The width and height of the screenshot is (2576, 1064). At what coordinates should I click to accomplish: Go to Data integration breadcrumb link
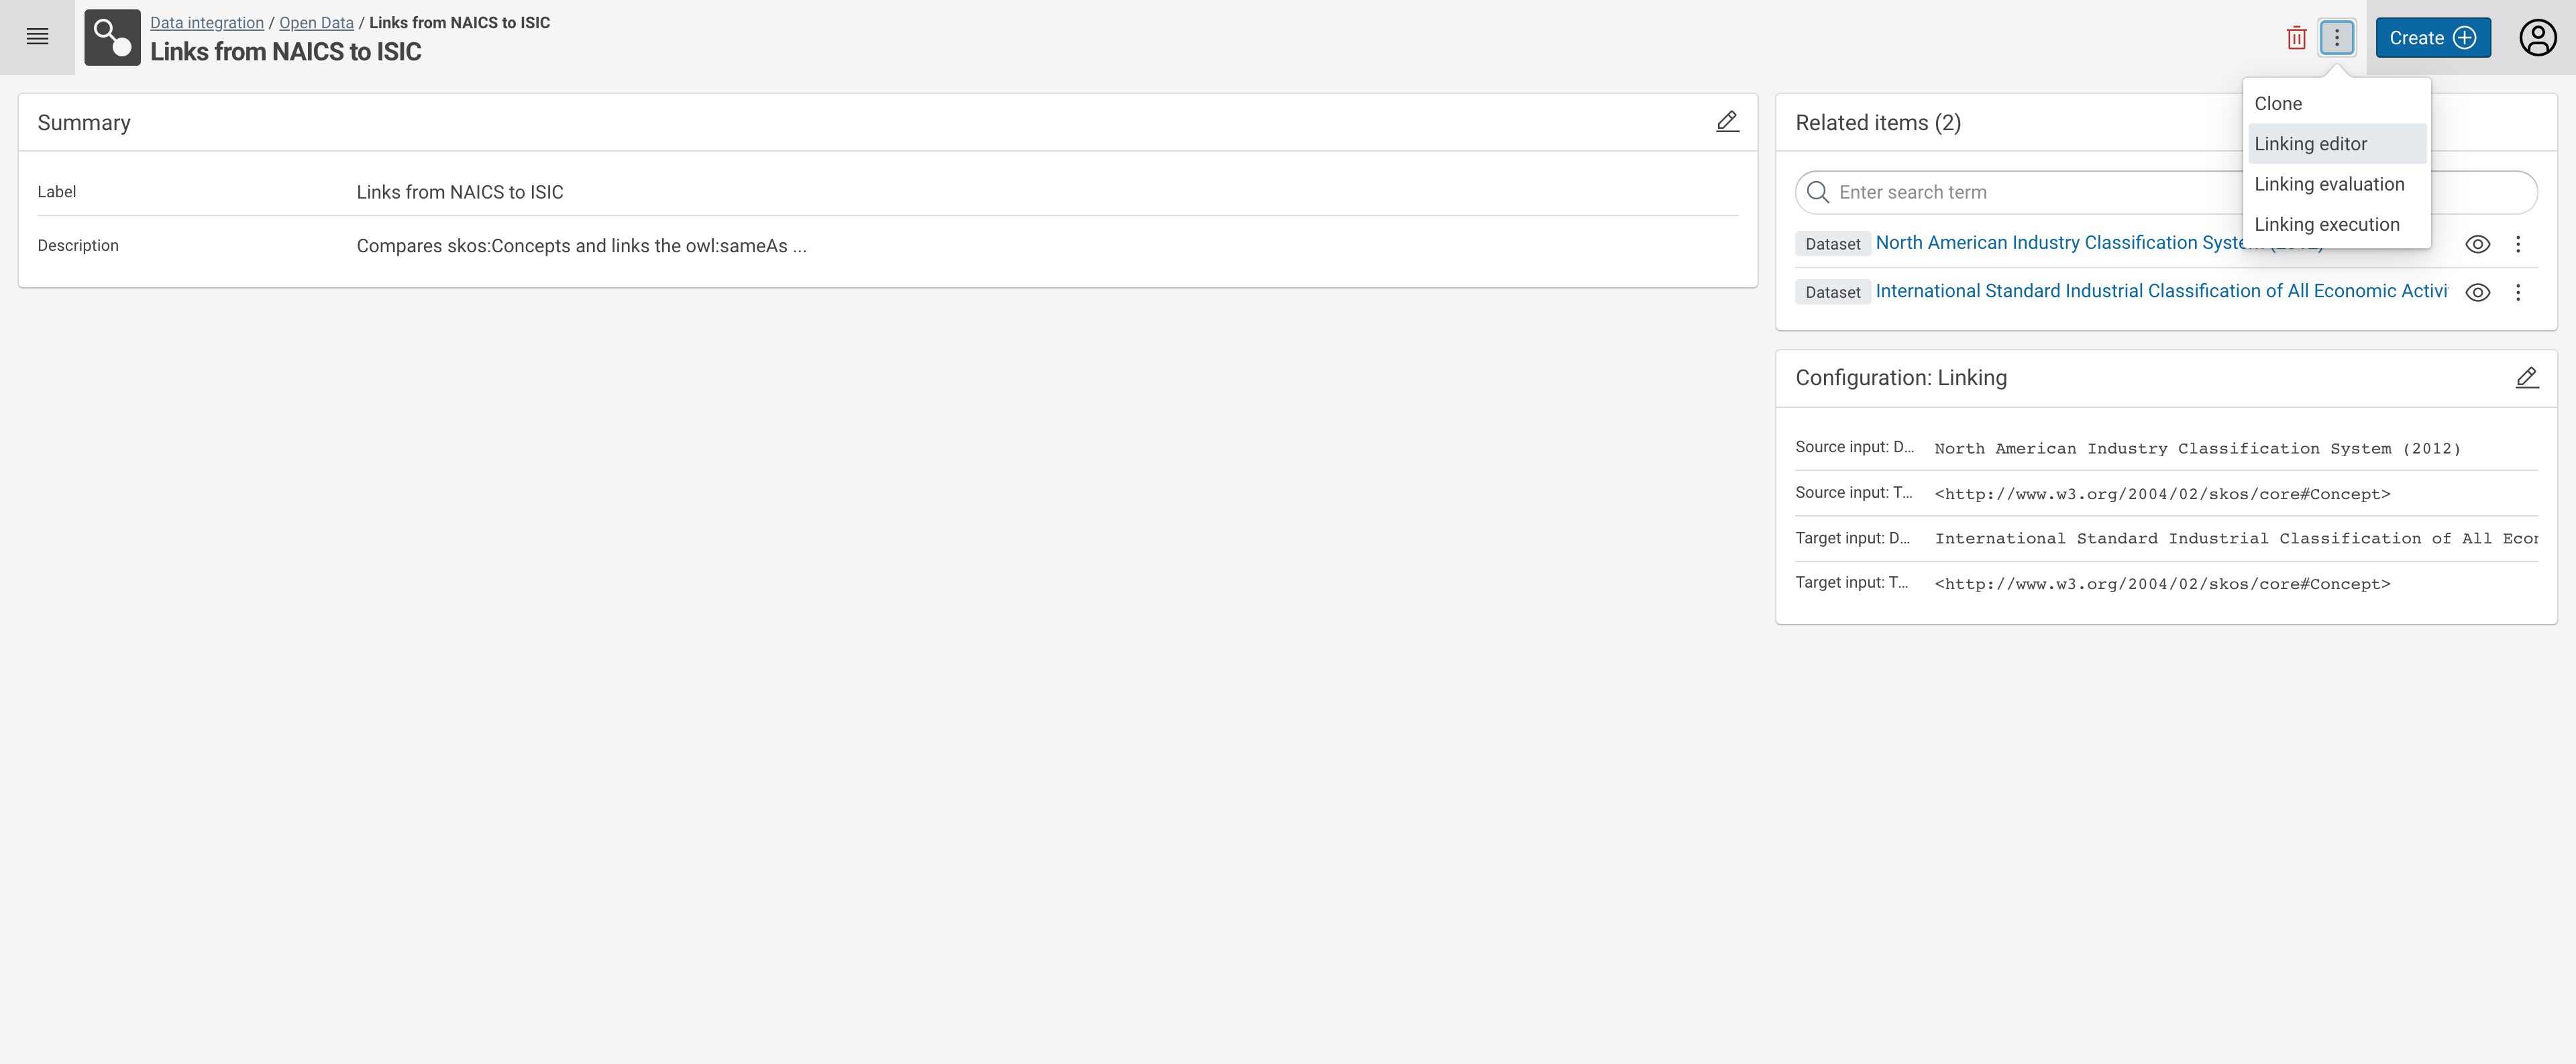[x=207, y=22]
